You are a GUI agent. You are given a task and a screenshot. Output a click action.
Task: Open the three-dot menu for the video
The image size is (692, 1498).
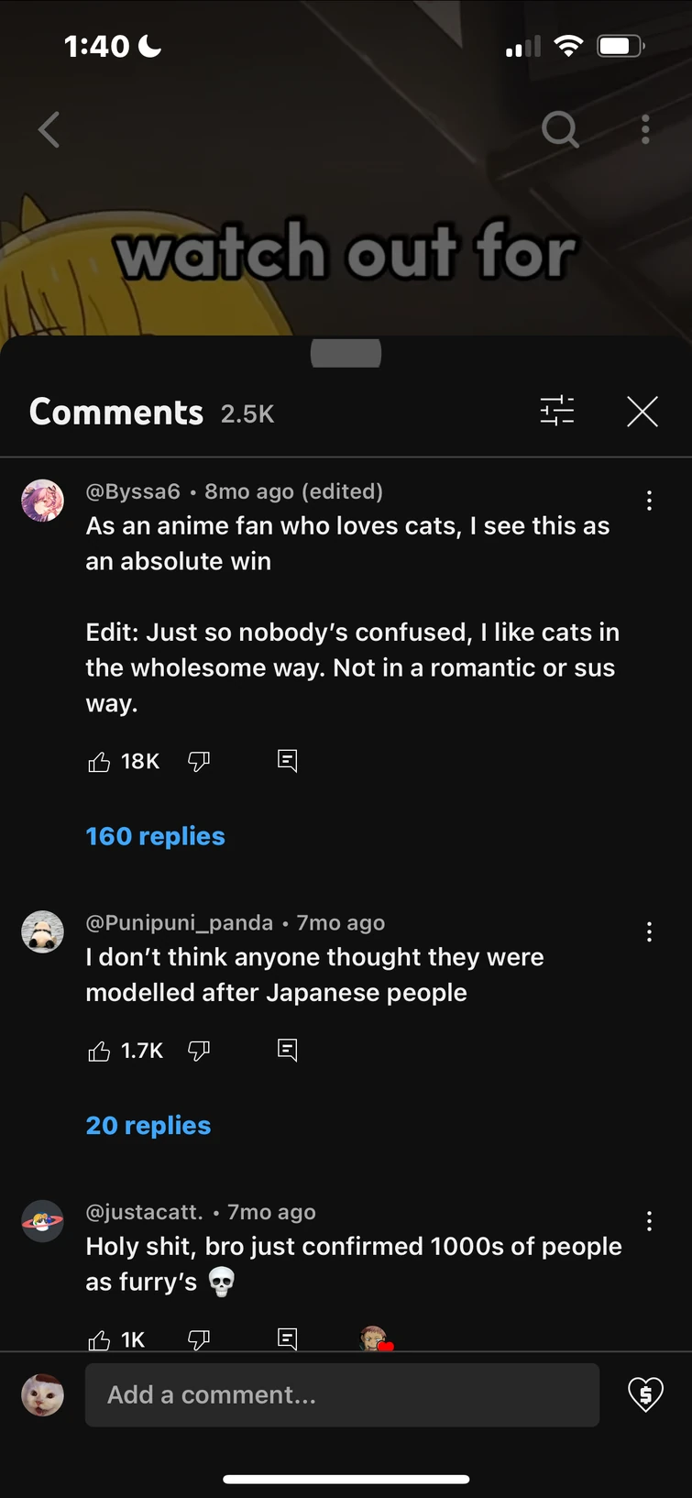[645, 130]
